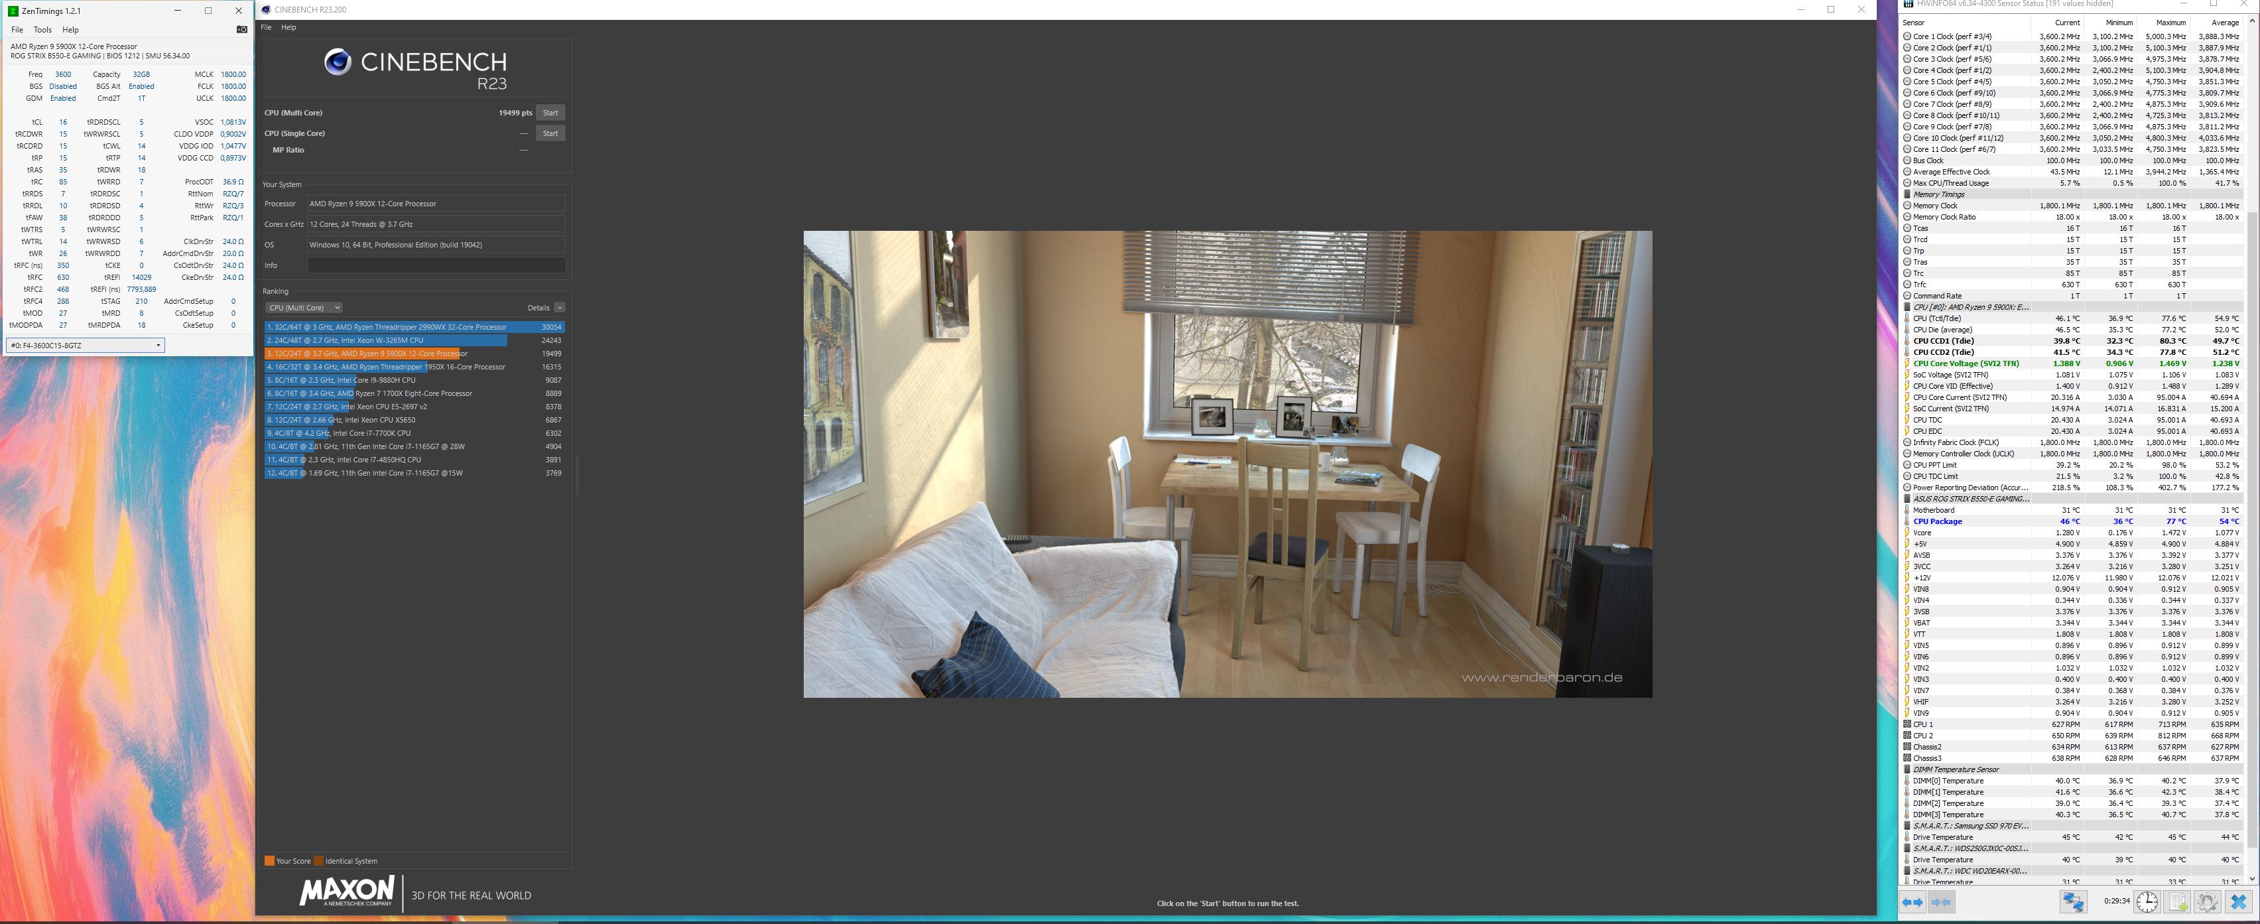Click the Cinebench Info input field

[436, 265]
